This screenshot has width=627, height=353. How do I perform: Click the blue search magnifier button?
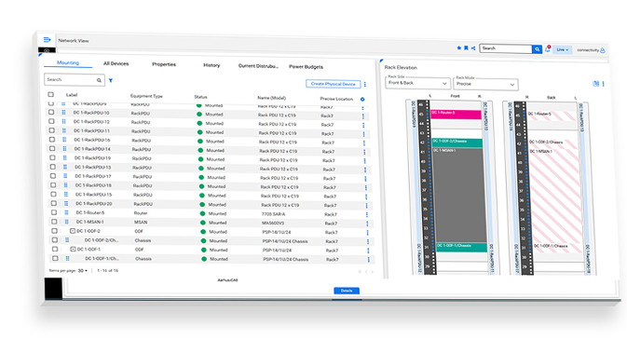click(x=537, y=49)
